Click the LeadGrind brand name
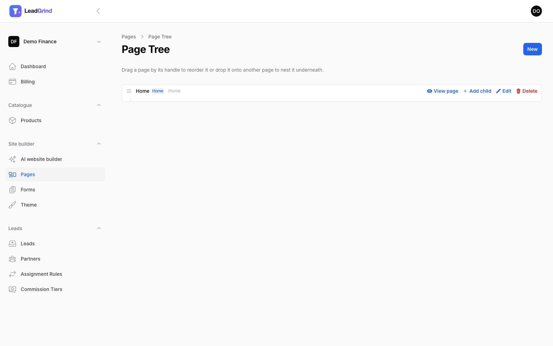The image size is (553, 346). [x=38, y=11]
